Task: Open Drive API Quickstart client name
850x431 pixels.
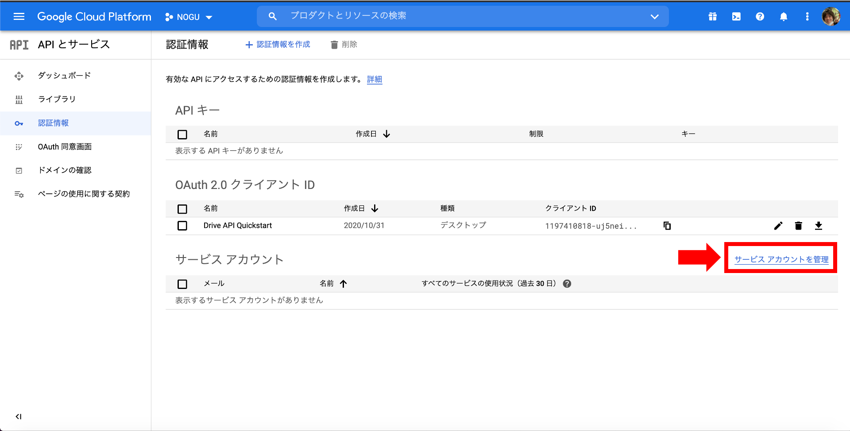Action: [x=238, y=226]
